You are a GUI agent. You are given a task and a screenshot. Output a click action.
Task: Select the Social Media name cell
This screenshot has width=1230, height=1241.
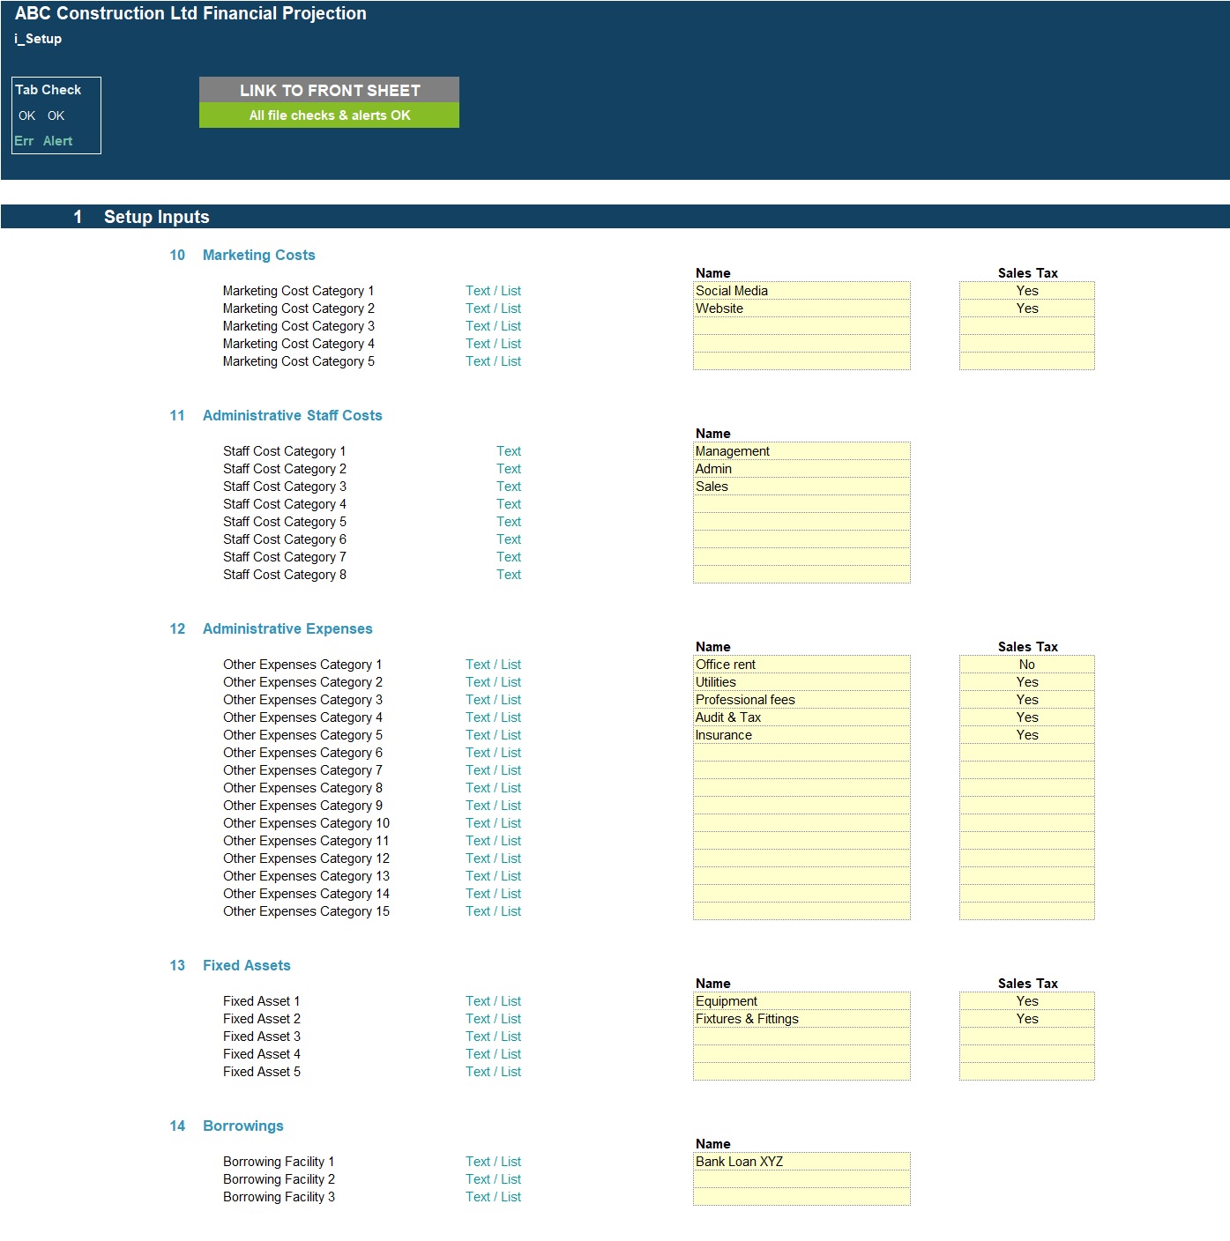click(801, 291)
